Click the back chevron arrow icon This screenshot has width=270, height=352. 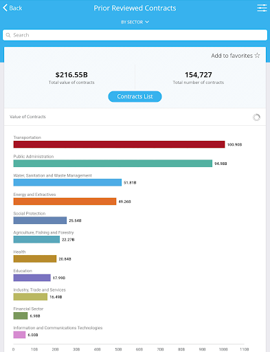[x=5, y=8]
